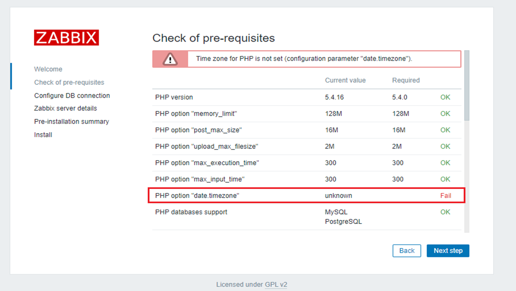The height and width of the screenshot is (291, 516).
Task: Select the Pre-installation summary step
Action: pyautogui.click(x=72, y=121)
